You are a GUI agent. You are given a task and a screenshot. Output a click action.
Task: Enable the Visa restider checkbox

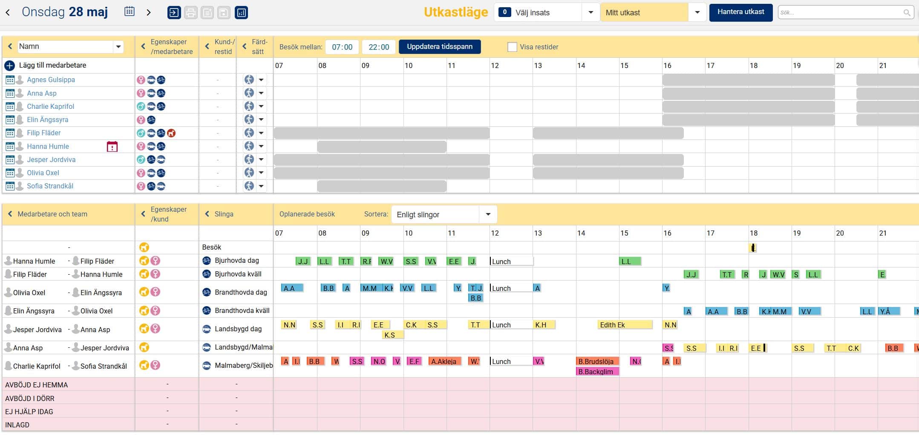[x=512, y=47]
